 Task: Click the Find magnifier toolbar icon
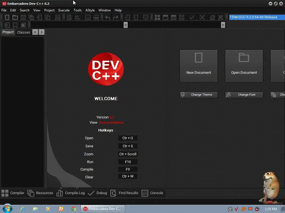pos(69,17)
